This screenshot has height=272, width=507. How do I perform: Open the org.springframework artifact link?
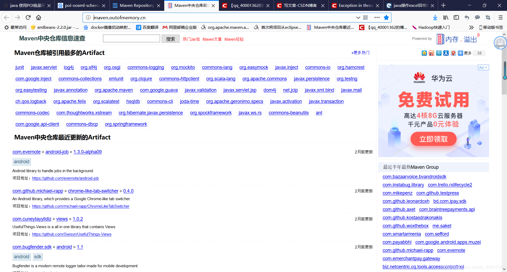pyautogui.click(x=126, y=124)
